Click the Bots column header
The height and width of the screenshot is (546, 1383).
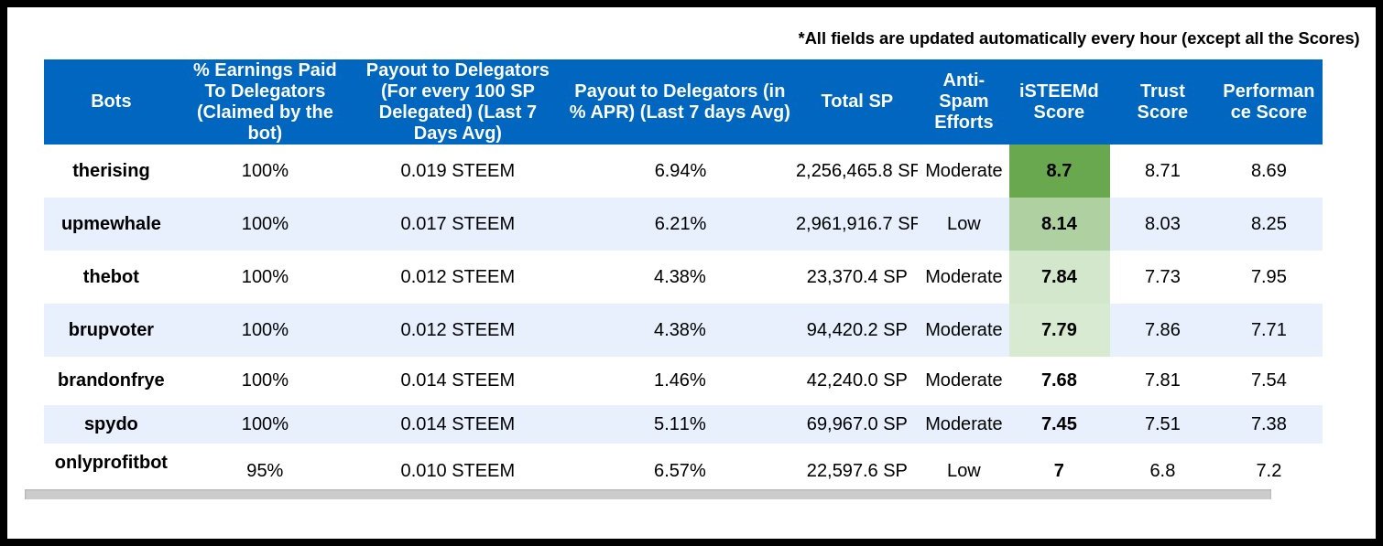coord(111,101)
